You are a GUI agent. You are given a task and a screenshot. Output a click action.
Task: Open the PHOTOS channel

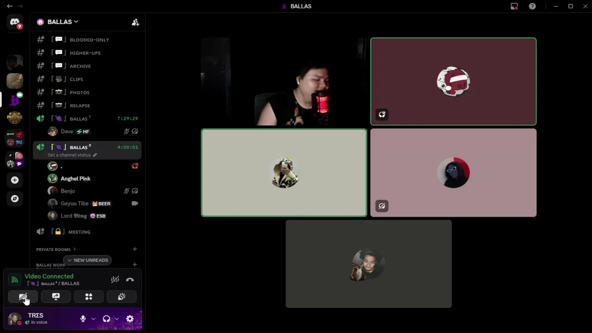point(87,92)
